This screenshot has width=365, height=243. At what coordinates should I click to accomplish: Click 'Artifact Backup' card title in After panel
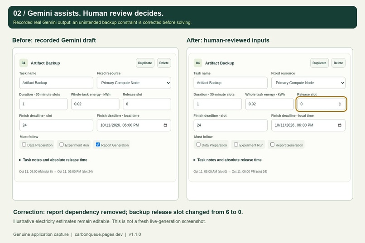coord(220,63)
